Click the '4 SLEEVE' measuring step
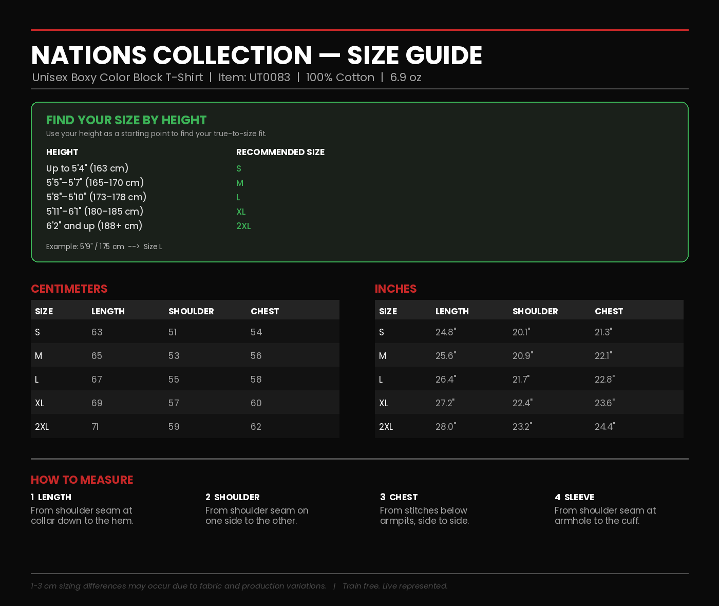This screenshot has width=719, height=606. [x=575, y=497]
